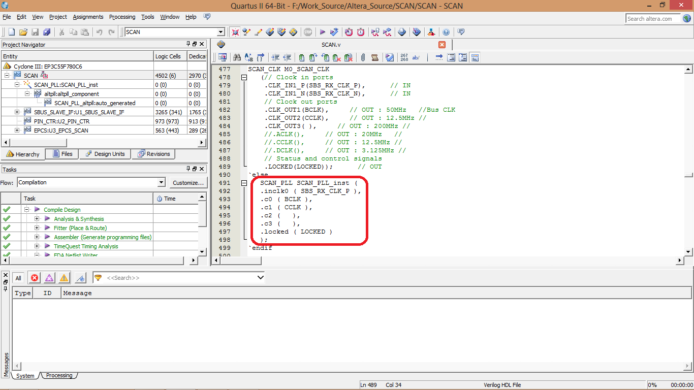
Task: Filter messages by error icon
Action: tap(35, 278)
